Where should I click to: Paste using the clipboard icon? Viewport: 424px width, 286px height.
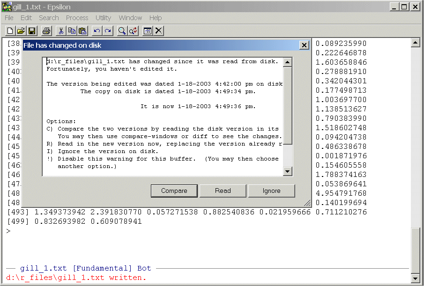tap(82, 31)
